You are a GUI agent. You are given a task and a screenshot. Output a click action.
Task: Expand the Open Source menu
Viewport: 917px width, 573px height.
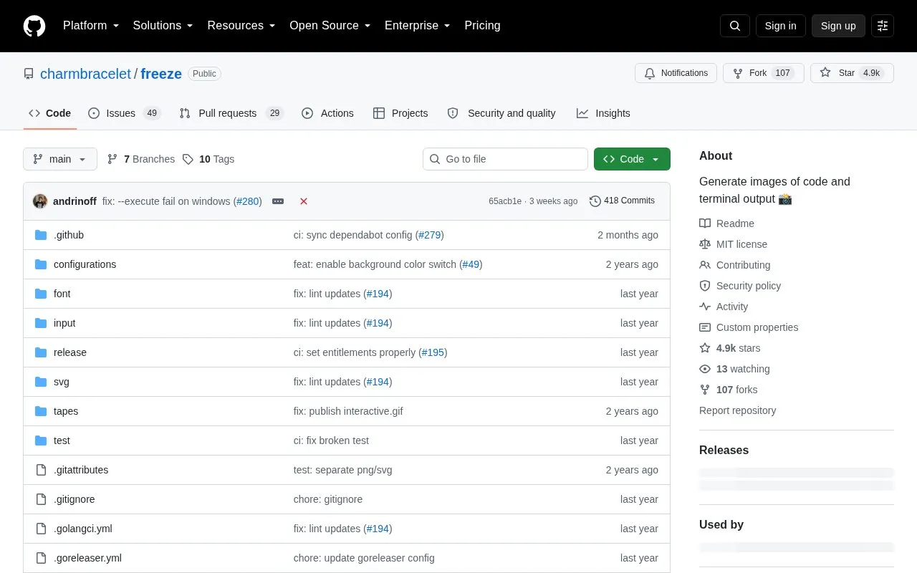330,26
